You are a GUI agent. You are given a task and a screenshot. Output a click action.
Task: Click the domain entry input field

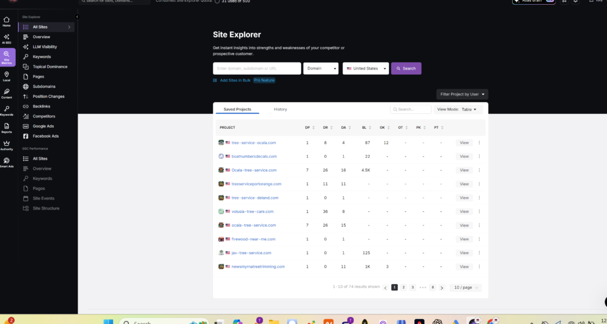click(257, 69)
